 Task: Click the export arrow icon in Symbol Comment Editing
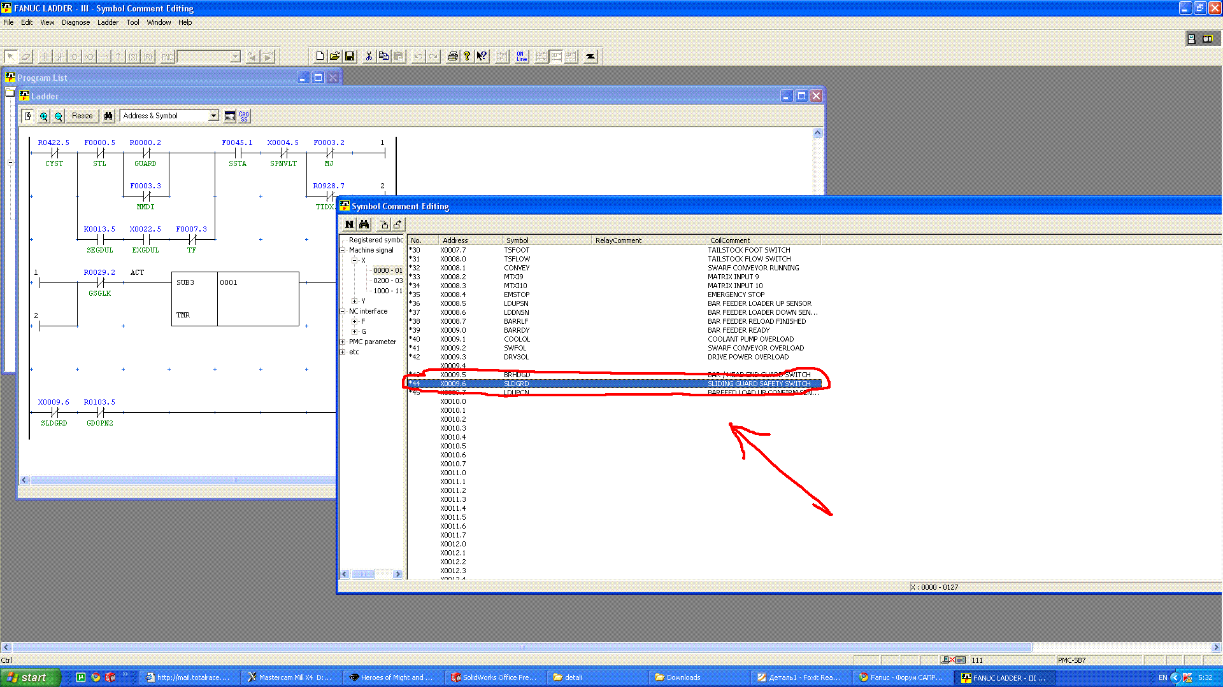point(397,225)
